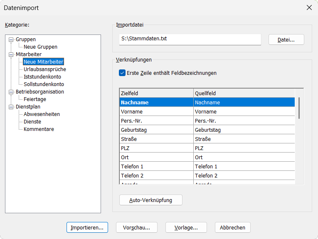Select the Ort Zielfeld row

156,157
